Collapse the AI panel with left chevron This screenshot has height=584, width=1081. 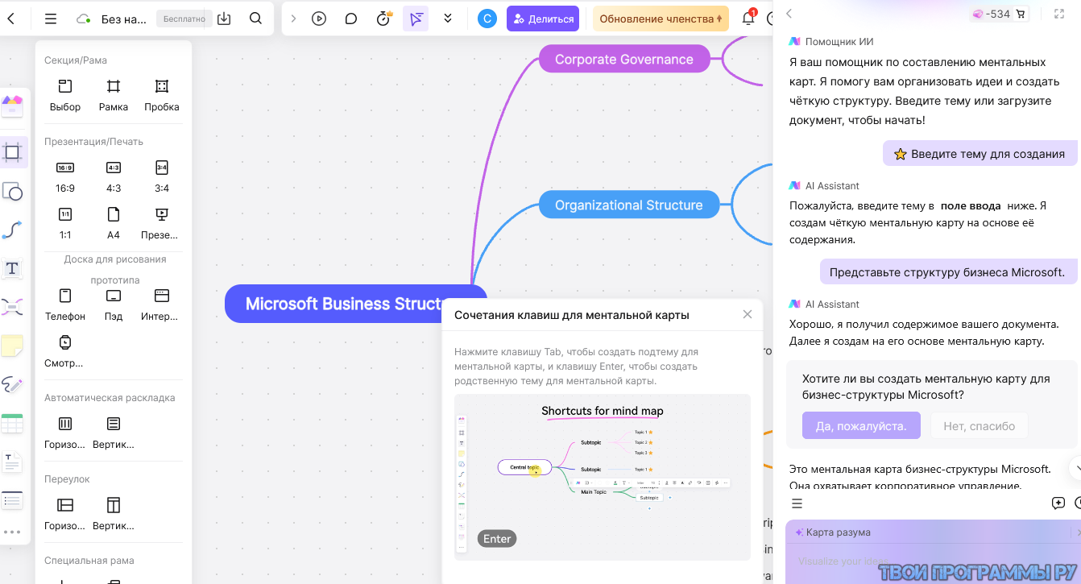click(789, 14)
